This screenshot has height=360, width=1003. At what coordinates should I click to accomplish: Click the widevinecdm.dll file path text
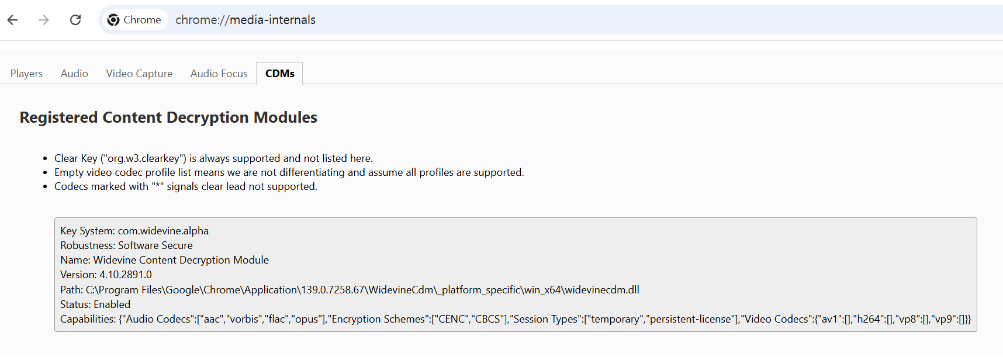click(x=350, y=289)
